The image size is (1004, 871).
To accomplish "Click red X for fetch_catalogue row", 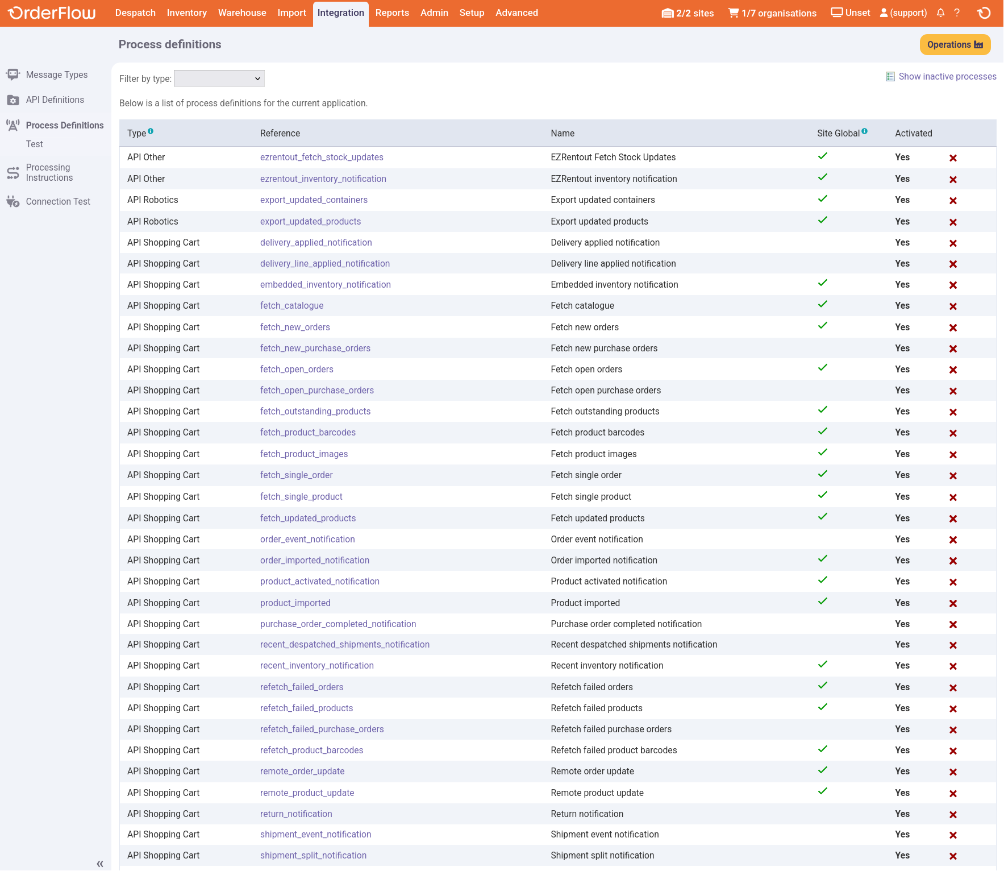I will click(x=953, y=306).
